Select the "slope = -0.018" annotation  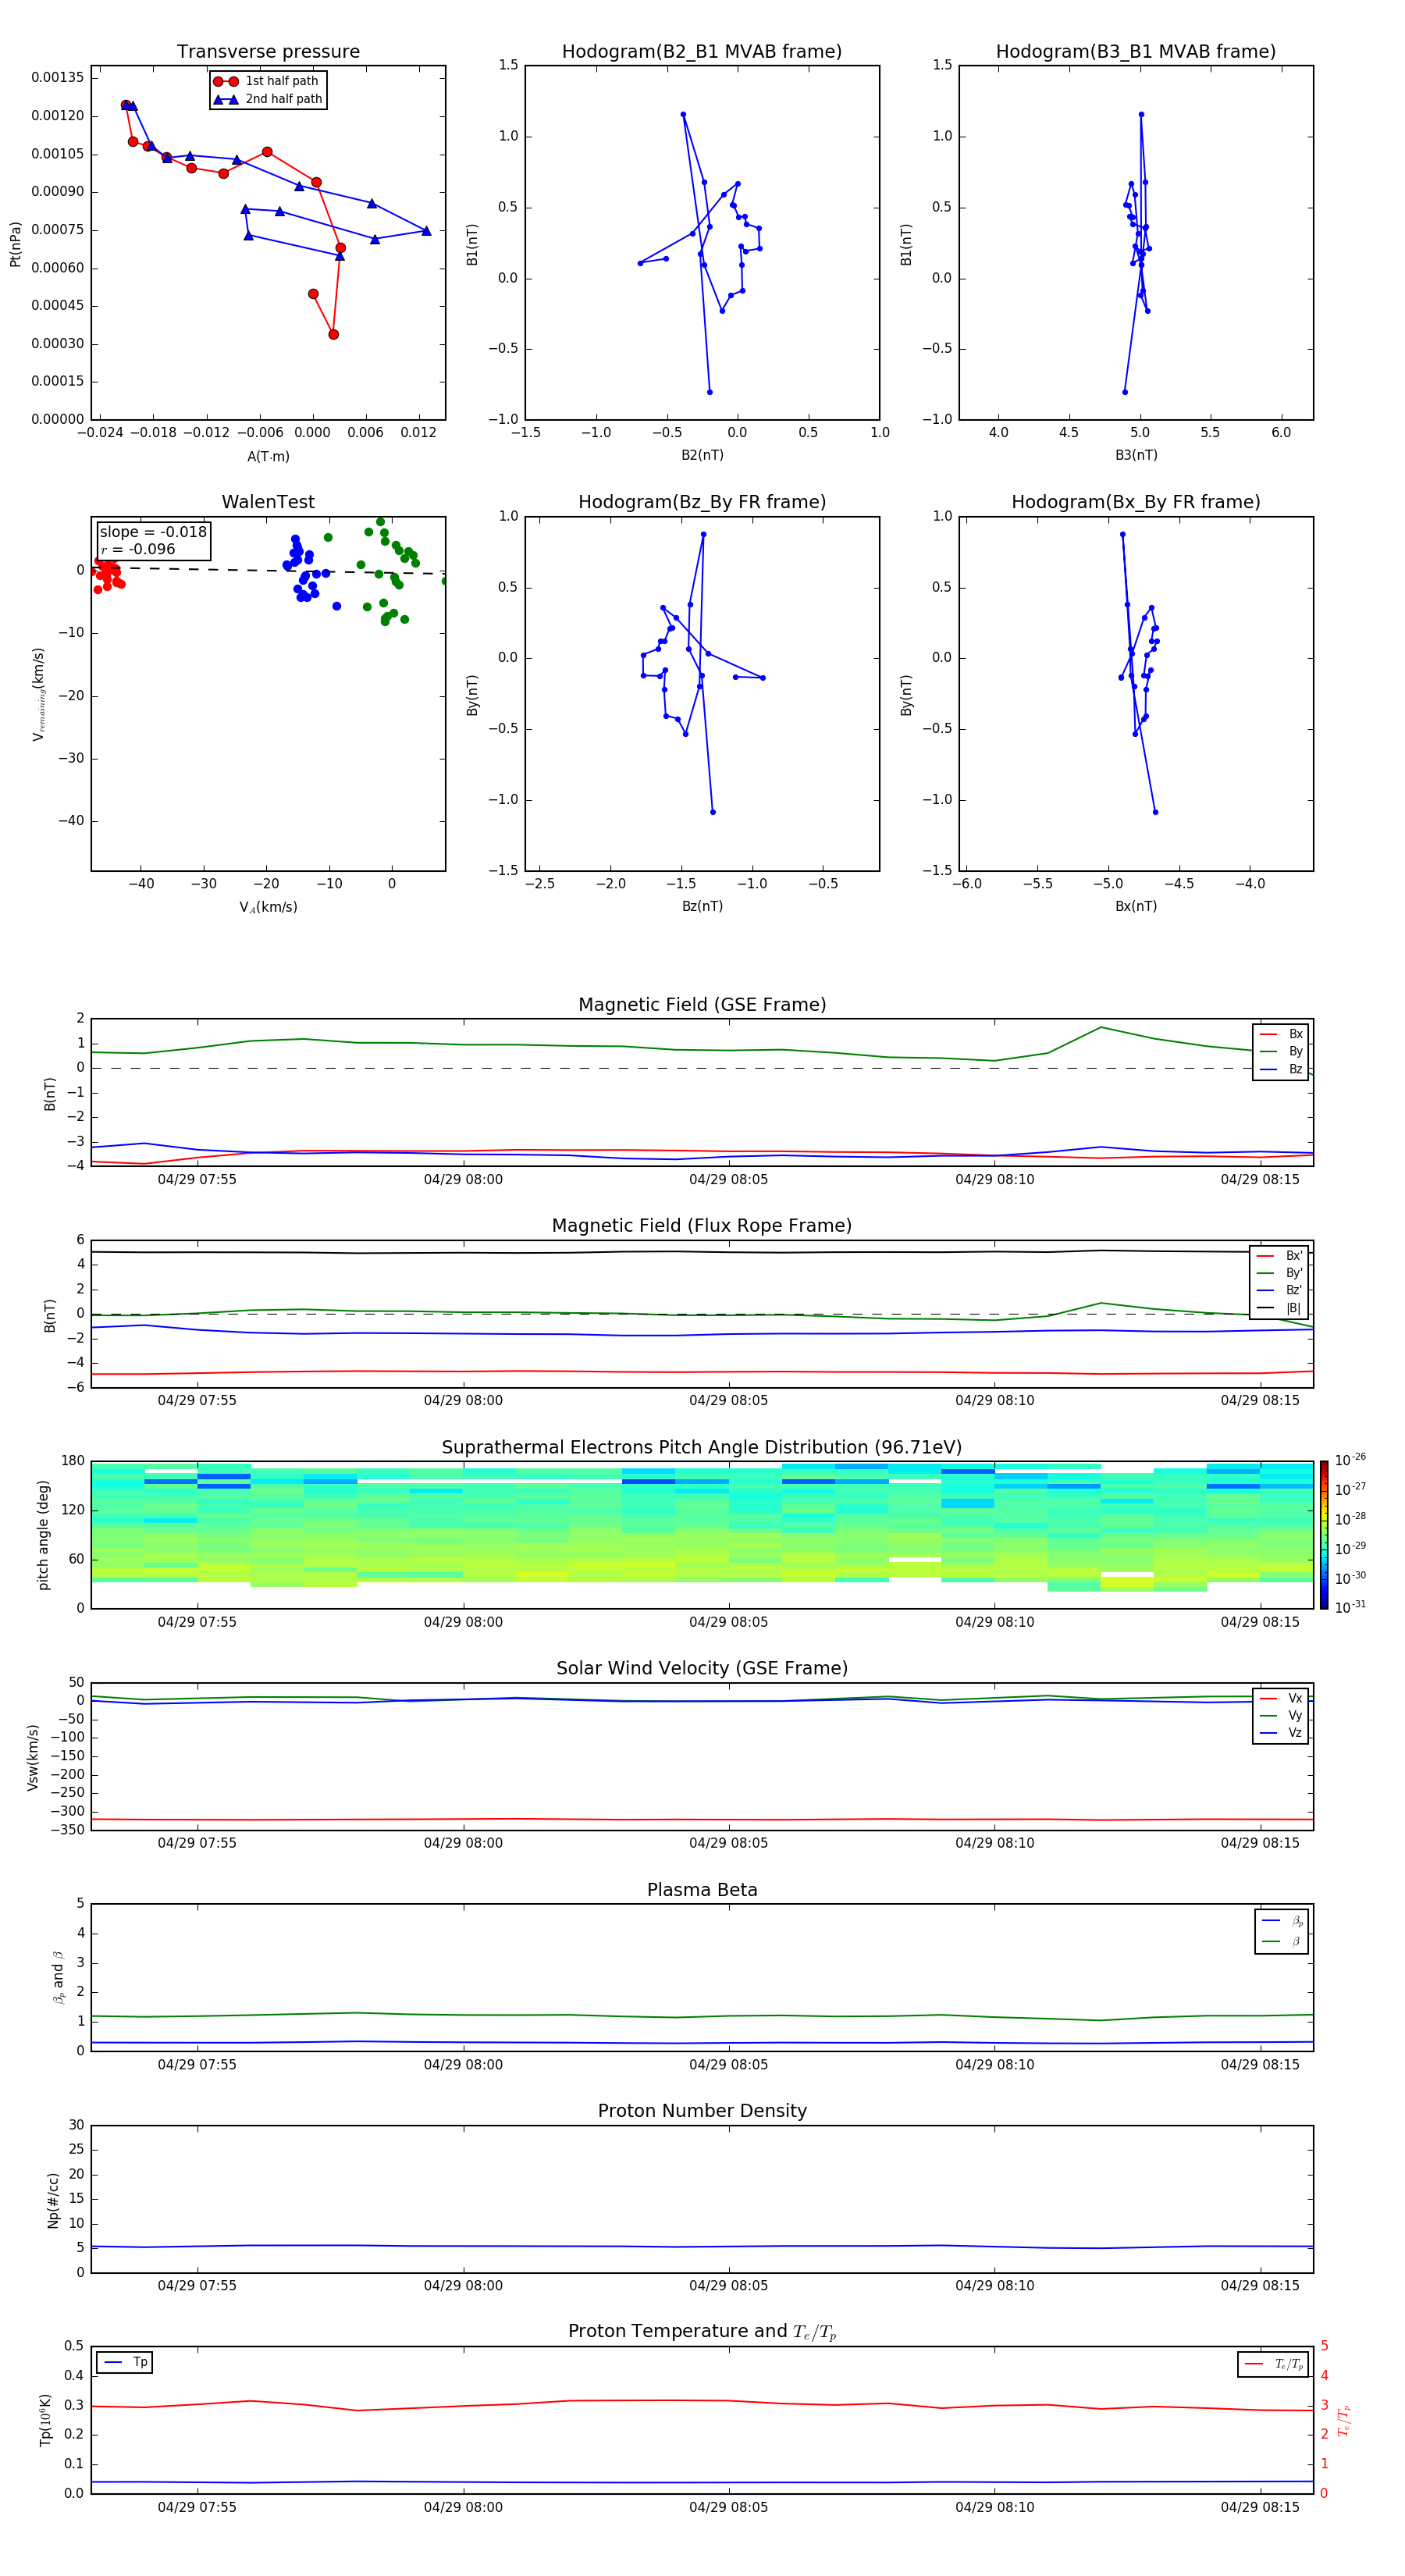coord(153,532)
